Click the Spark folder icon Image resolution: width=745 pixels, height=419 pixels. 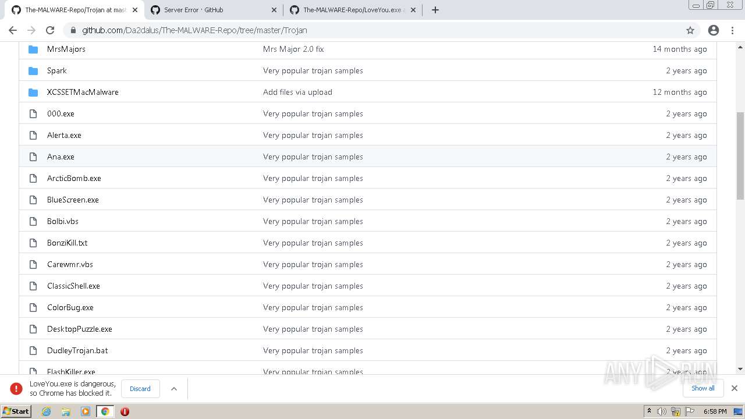coord(33,70)
